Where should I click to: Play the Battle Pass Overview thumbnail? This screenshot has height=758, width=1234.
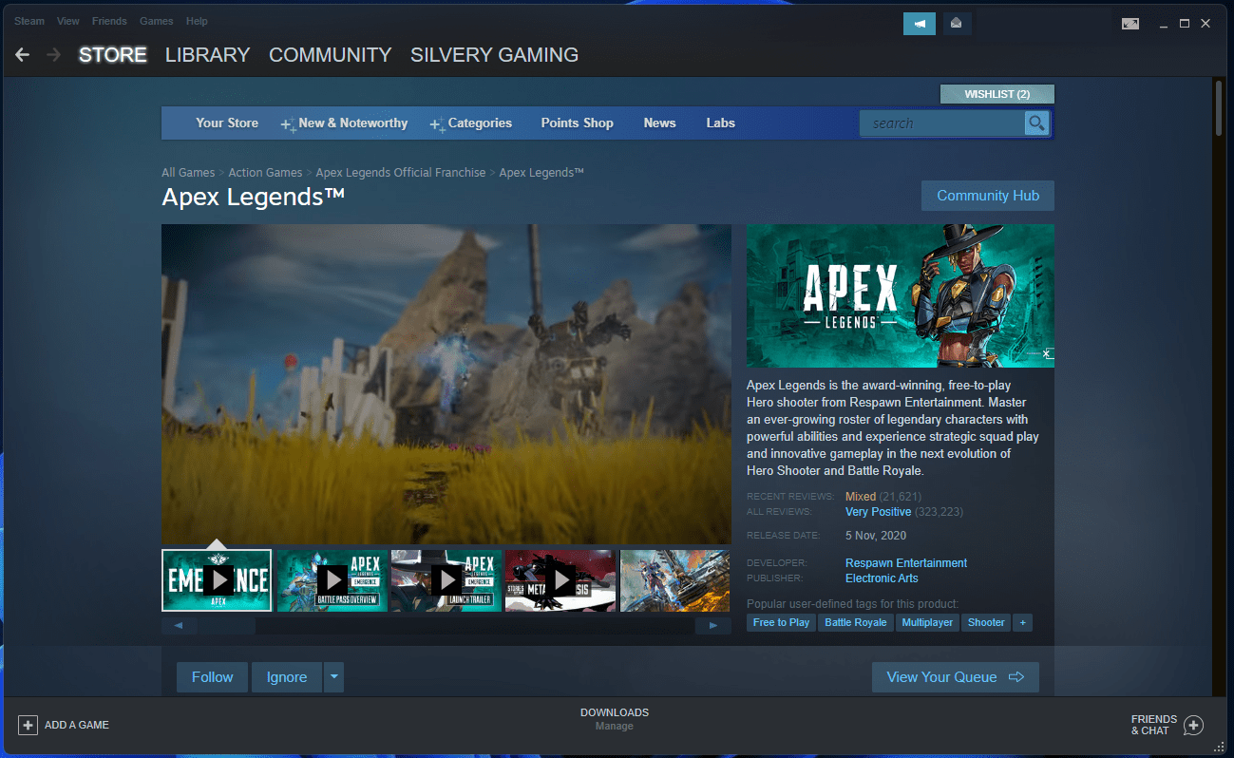[x=332, y=580]
